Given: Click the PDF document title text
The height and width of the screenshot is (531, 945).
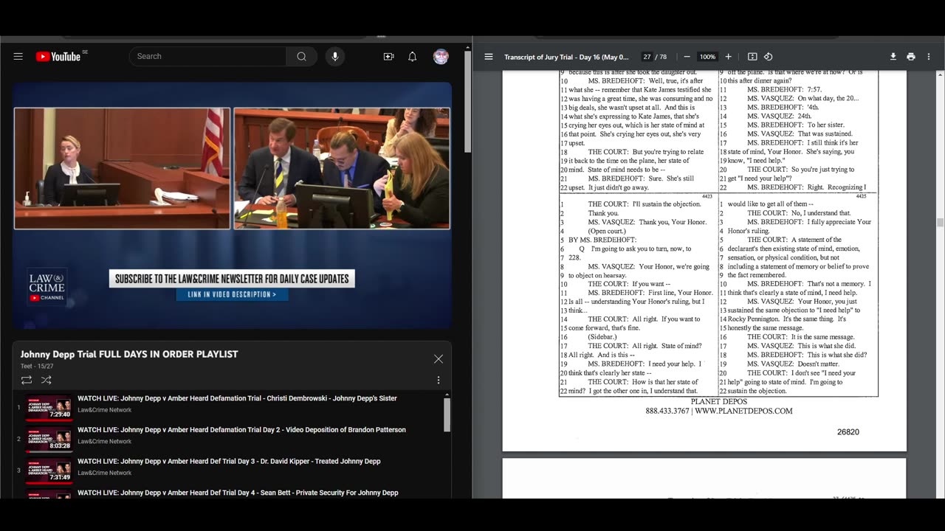Looking at the screenshot, I should click(566, 57).
